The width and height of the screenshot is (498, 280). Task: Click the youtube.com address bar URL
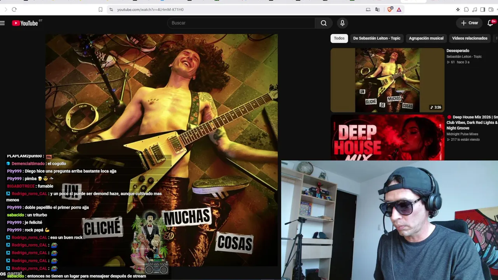point(150,9)
